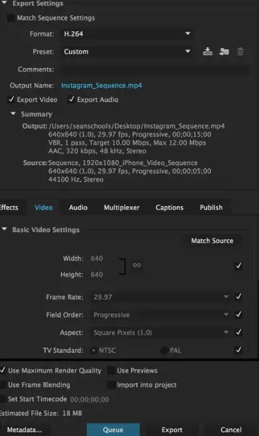The width and height of the screenshot is (259, 436).
Task: Click the start timecode value 00;00;00;00
Action: 90,400
